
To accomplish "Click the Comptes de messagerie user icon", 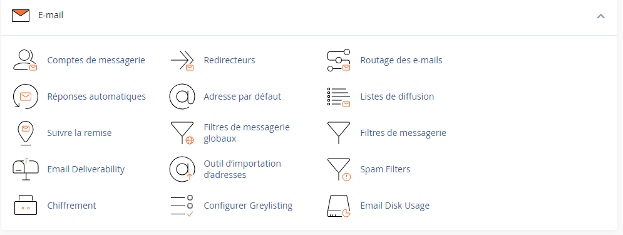I will (x=26, y=60).
